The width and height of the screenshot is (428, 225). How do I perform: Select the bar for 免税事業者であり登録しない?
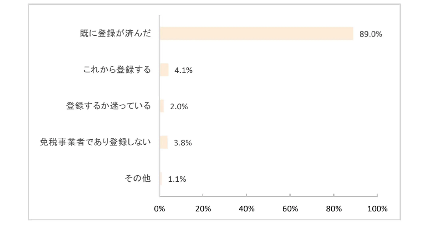(x=164, y=142)
